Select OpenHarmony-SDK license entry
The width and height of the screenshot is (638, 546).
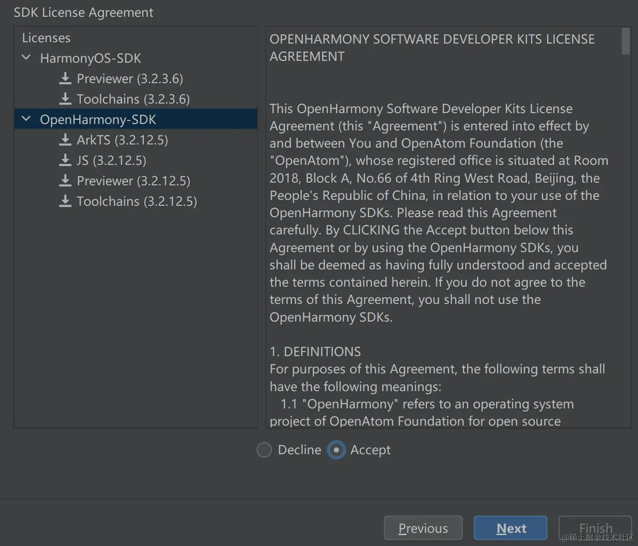point(98,119)
